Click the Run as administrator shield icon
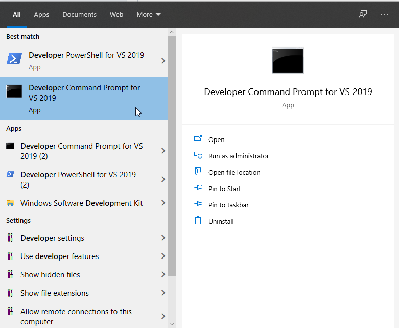 click(x=198, y=155)
